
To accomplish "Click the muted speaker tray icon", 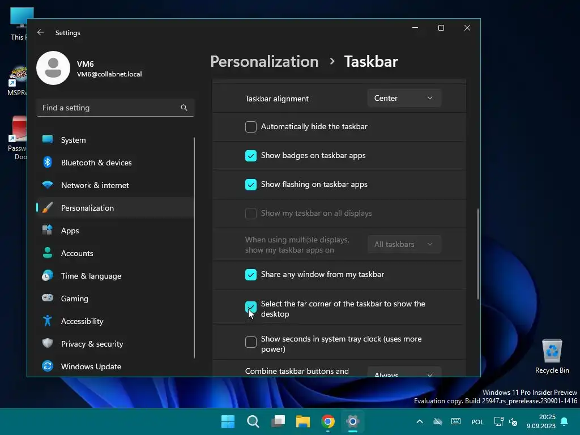I will [513, 421].
